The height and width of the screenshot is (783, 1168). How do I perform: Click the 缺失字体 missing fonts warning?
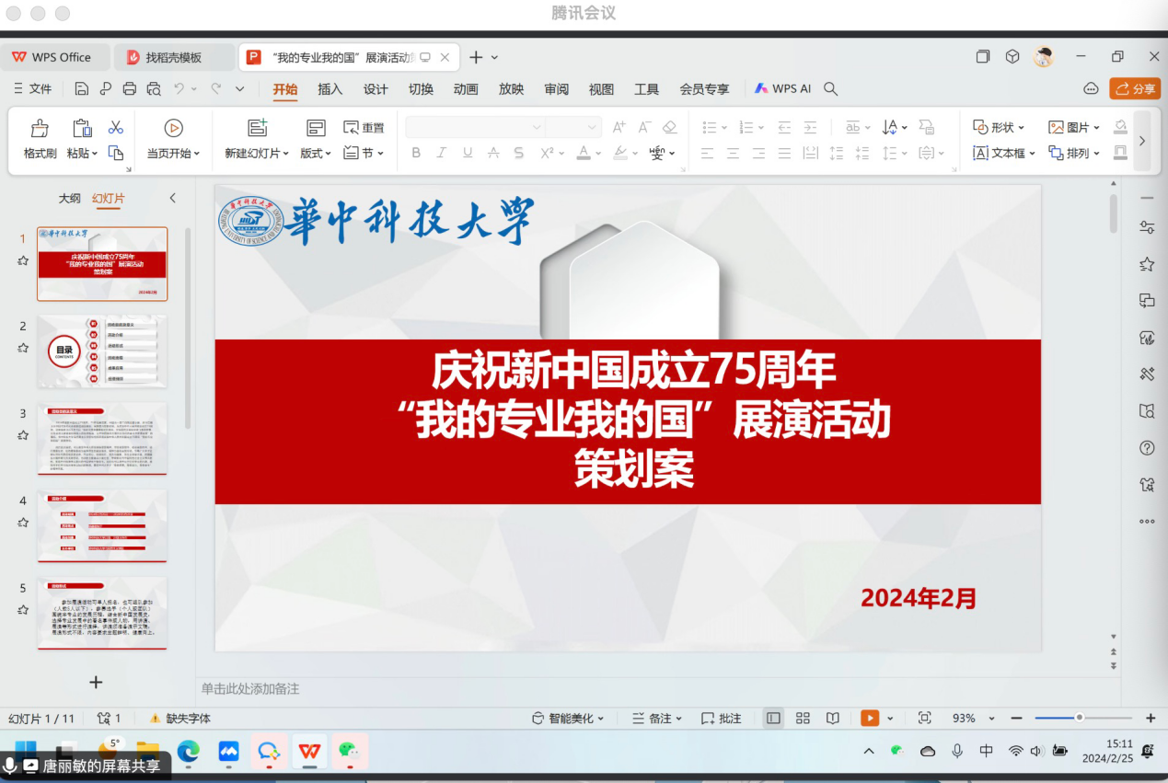coord(180,718)
